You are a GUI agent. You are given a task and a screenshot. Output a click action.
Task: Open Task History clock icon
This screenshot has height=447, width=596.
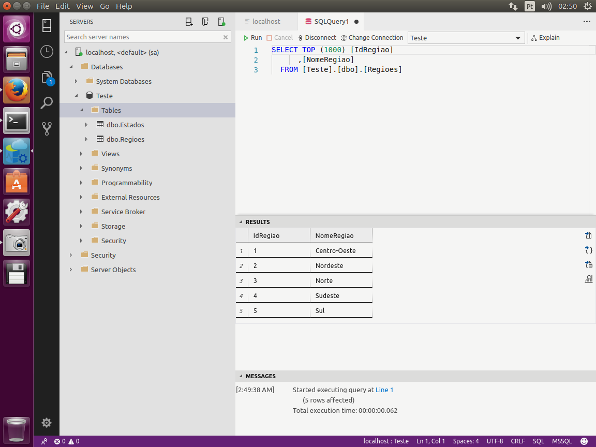(x=47, y=51)
